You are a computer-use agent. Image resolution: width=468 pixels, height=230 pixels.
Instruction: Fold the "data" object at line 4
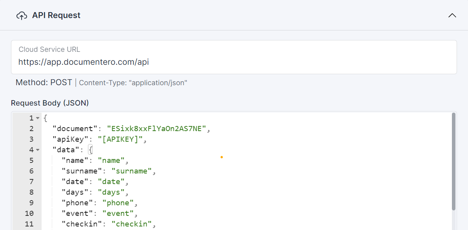point(38,150)
